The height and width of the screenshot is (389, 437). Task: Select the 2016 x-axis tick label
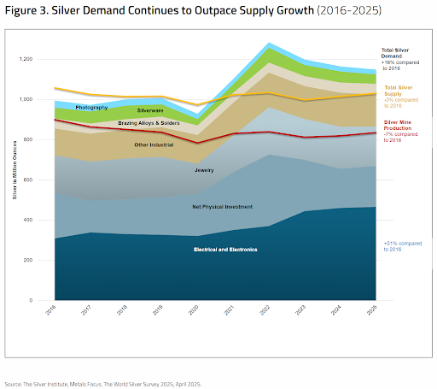(x=51, y=310)
